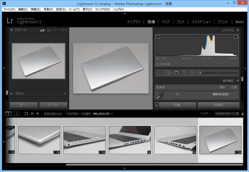Open the 表示(V) menu

[87, 9]
